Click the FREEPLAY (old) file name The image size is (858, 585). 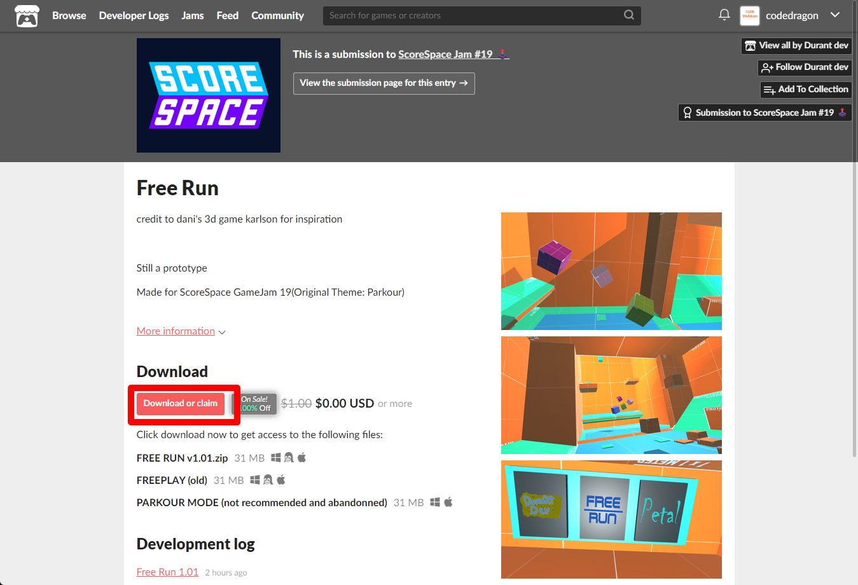click(172, 481)
